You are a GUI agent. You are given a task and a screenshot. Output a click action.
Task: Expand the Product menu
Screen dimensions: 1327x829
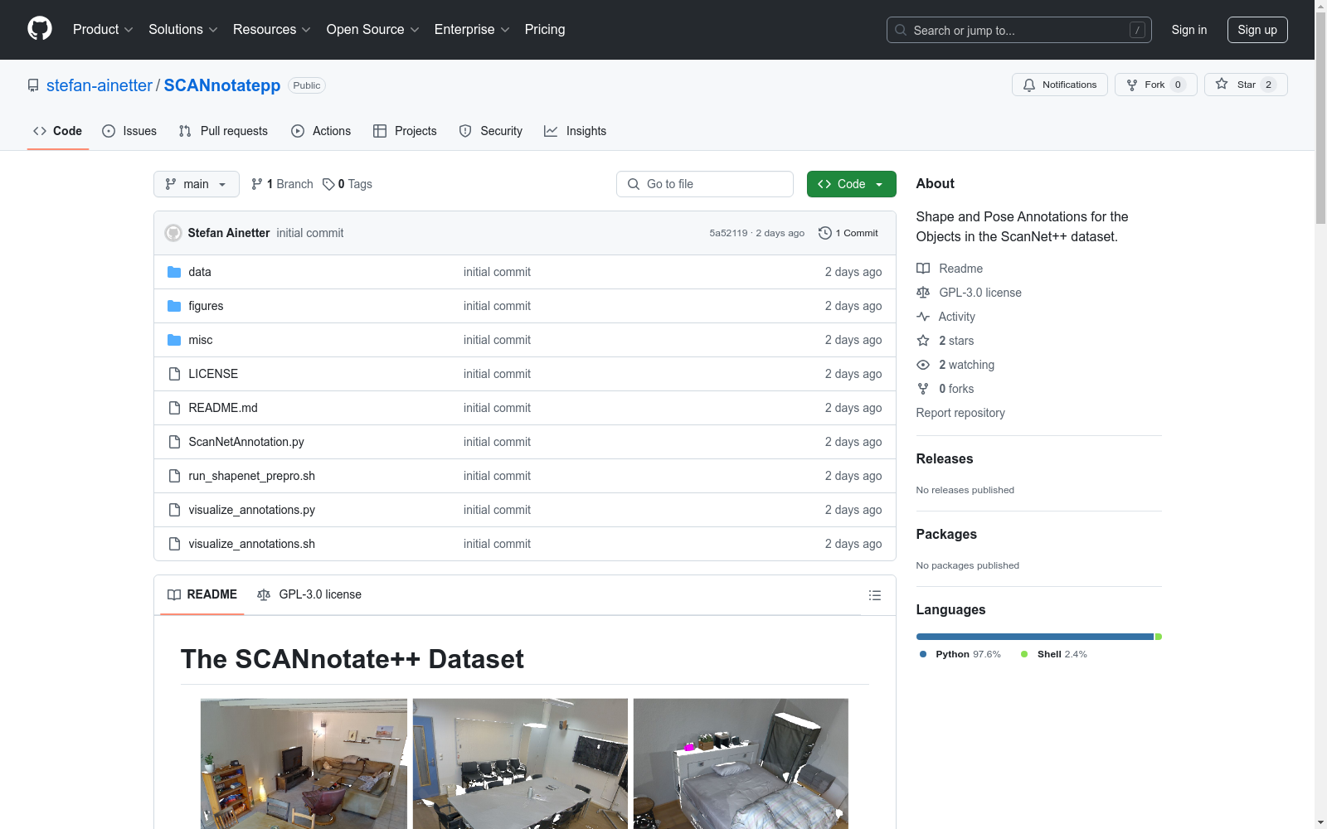tap(103, 29)
